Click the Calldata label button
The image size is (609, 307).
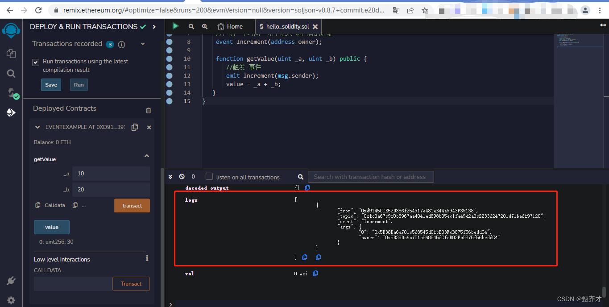pos(55,205)
